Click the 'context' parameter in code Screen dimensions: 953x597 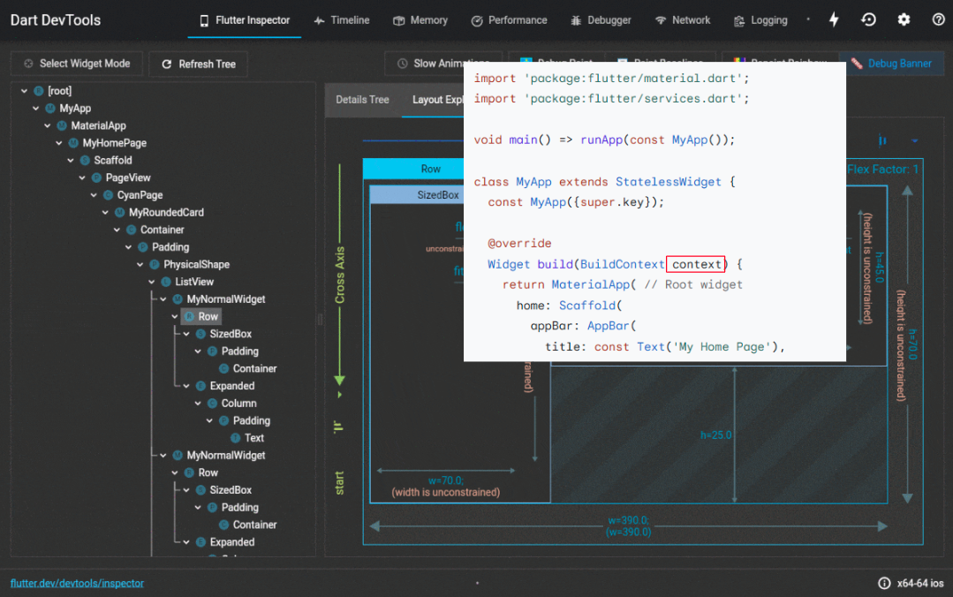(x=696, y=264)
